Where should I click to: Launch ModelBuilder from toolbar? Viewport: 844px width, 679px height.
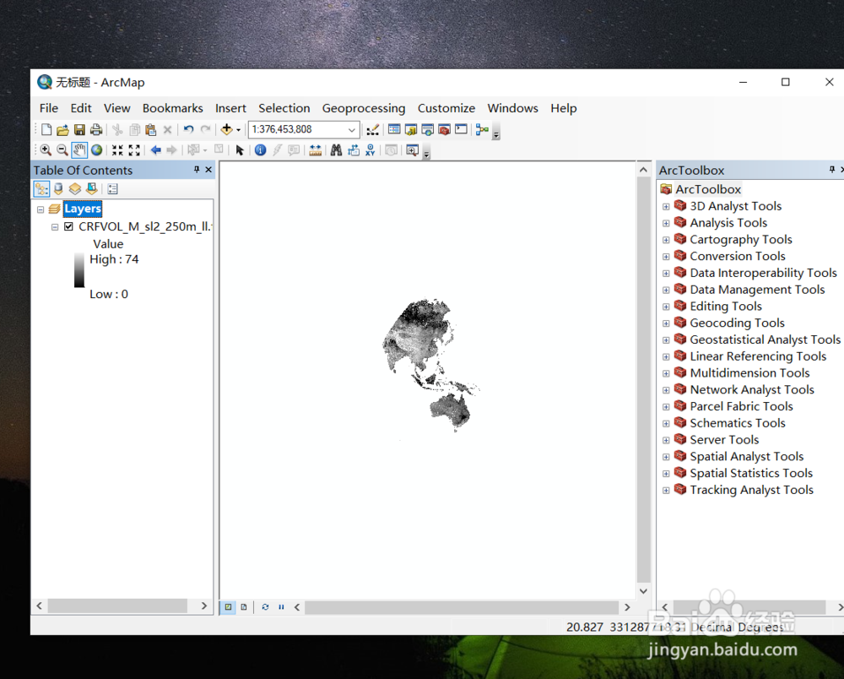click(482, 130)
